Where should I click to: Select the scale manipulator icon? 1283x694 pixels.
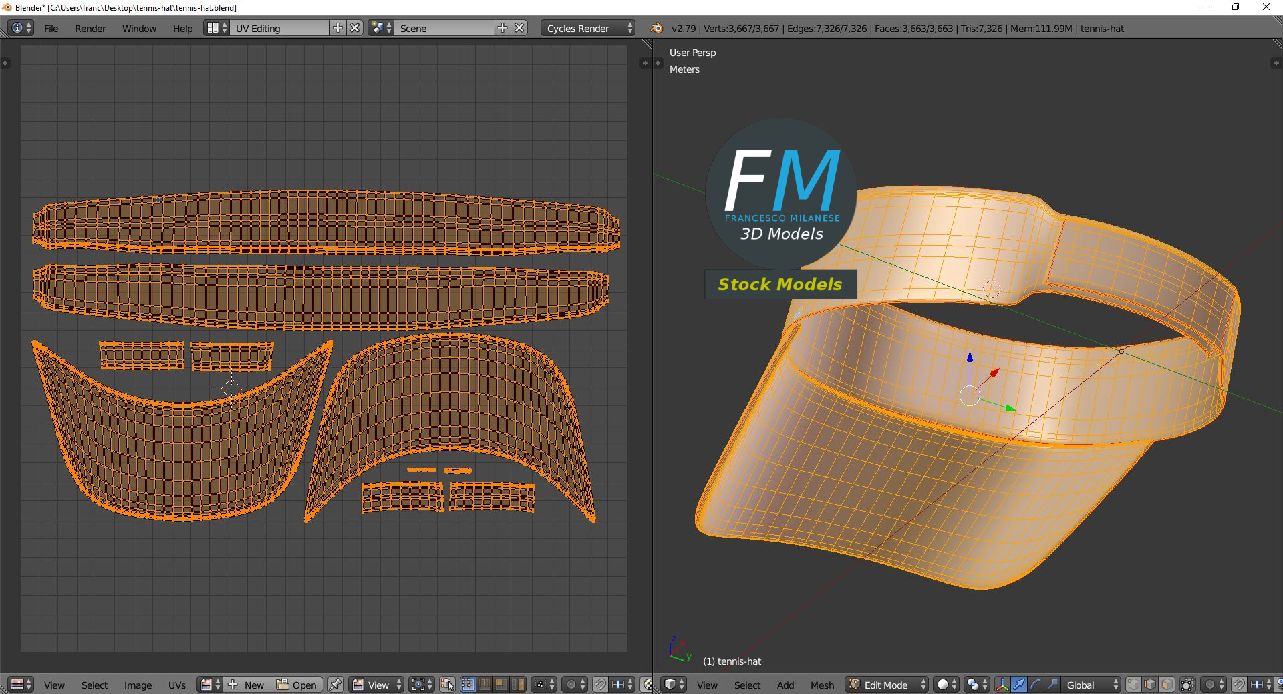pyautogui.click(x=1052, y=685)
